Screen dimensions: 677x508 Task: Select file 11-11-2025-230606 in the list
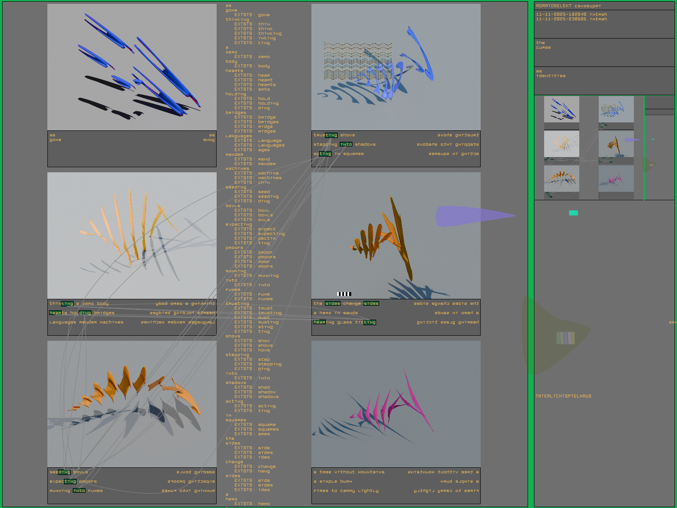571,19
